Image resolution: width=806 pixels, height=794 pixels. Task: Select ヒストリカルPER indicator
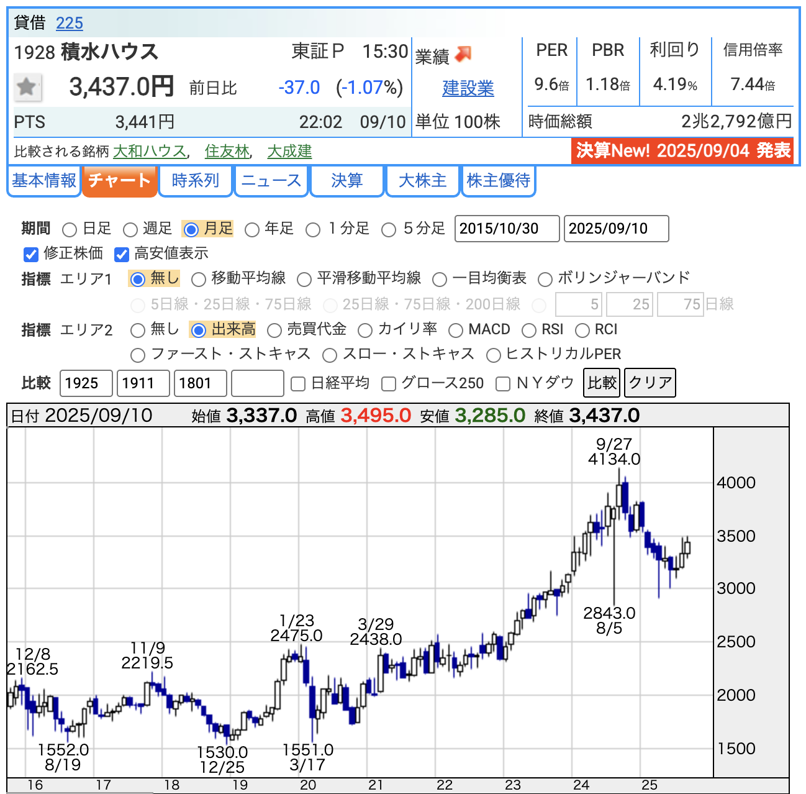coord(494,355)
